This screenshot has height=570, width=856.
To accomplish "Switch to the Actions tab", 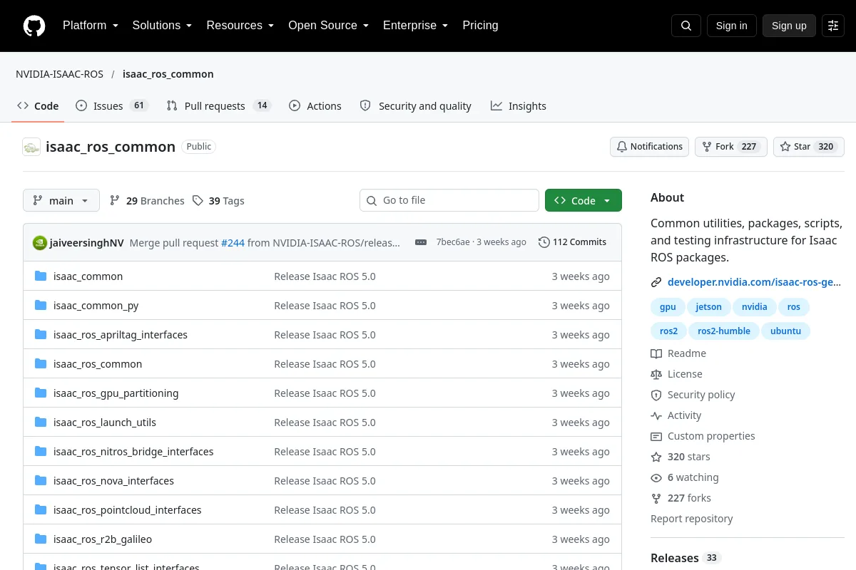I will coord(315,105).
